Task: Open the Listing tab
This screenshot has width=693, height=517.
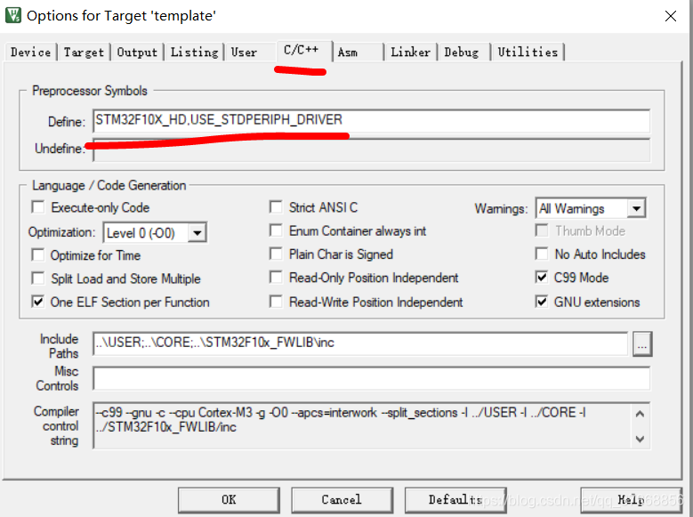Action: coord(194,53)
